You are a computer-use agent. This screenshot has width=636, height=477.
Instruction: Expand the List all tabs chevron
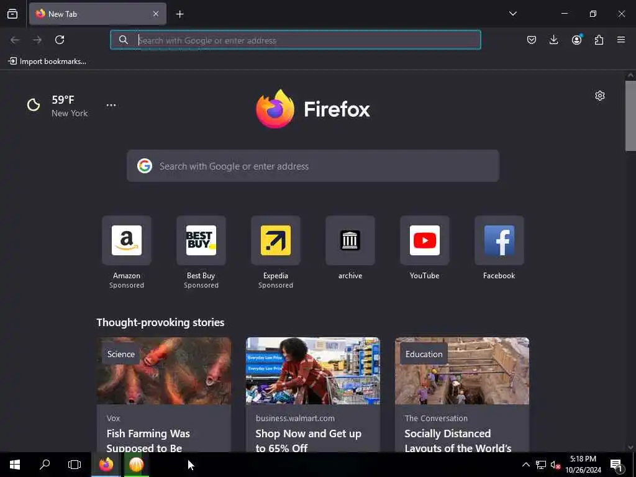tap(512, 14)
